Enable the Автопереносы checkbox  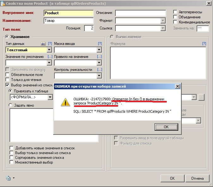pyautogui.click(x=175, y=12)
